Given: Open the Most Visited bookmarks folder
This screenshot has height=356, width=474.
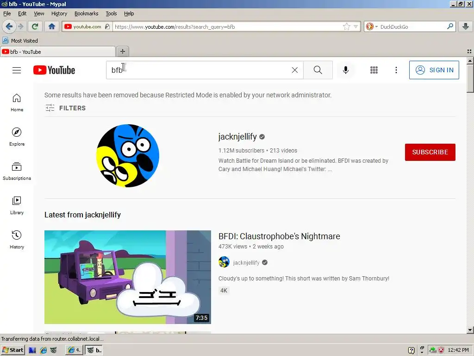Looking at the screenshot, I should (x=20, y=41).
